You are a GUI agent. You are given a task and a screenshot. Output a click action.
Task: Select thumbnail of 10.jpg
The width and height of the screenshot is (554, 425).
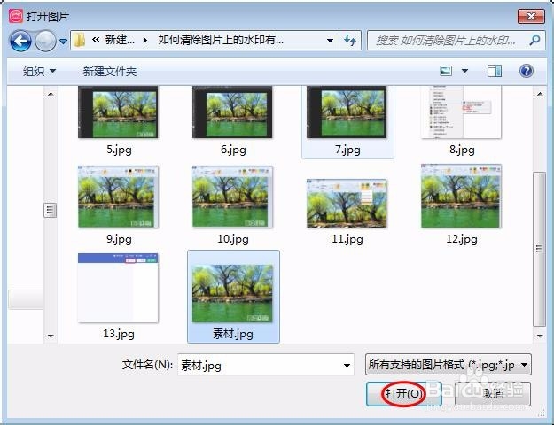click(232, 197)
